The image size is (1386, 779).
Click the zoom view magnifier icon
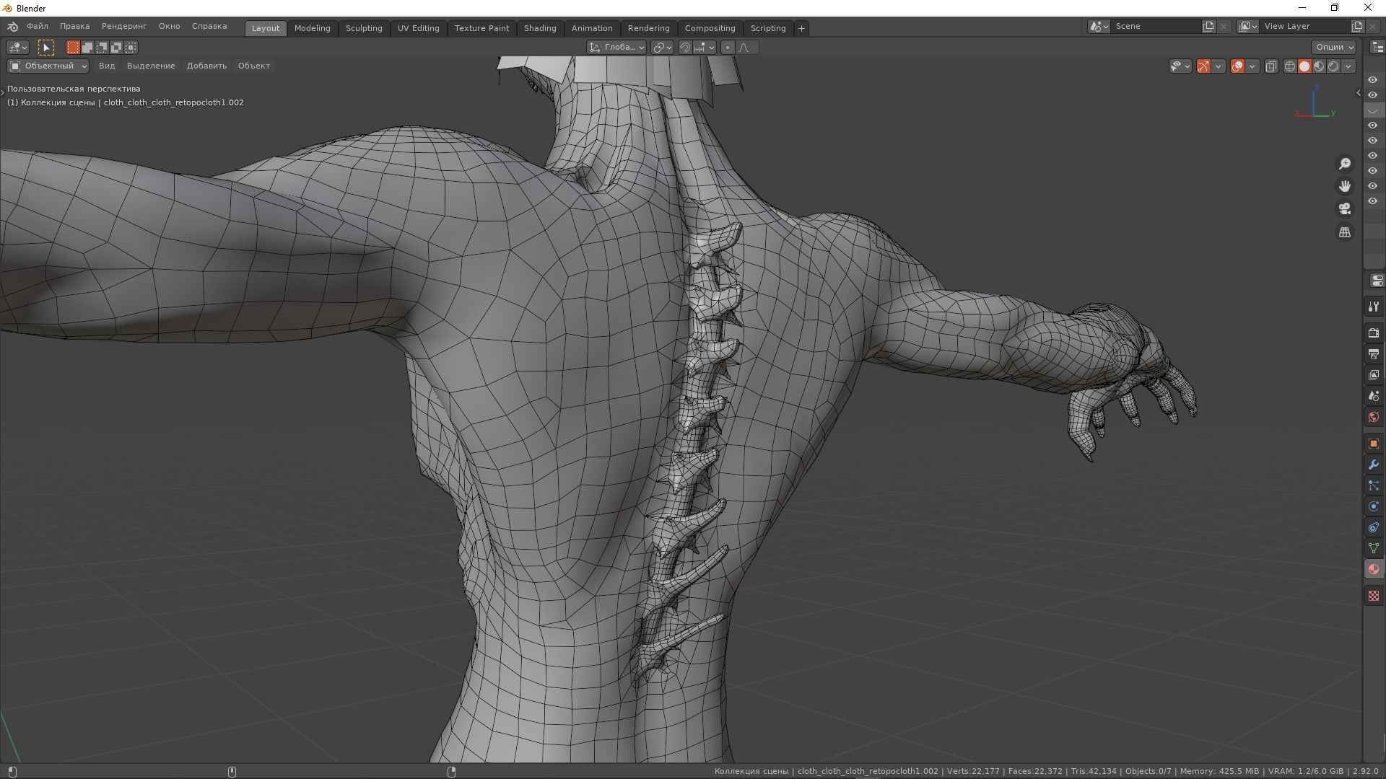click(1344, 164)
